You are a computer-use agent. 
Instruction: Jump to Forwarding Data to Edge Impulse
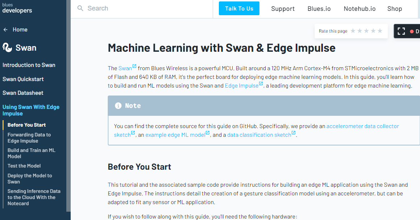point(29,137)
